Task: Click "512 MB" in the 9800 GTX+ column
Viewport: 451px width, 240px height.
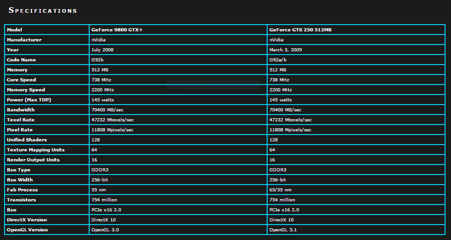Action: [x=100, y=70]
